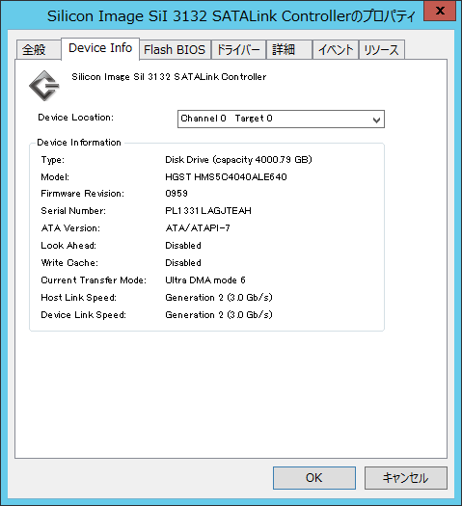Click the Write Cache: label
Viewport: 462px width, 506px height.
click(69, 263)
